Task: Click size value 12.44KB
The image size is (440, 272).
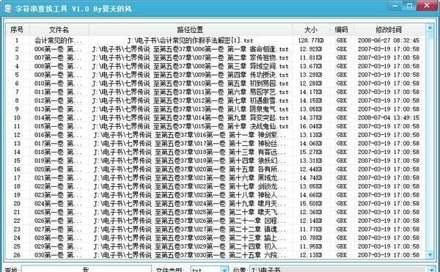Action: 311,169
